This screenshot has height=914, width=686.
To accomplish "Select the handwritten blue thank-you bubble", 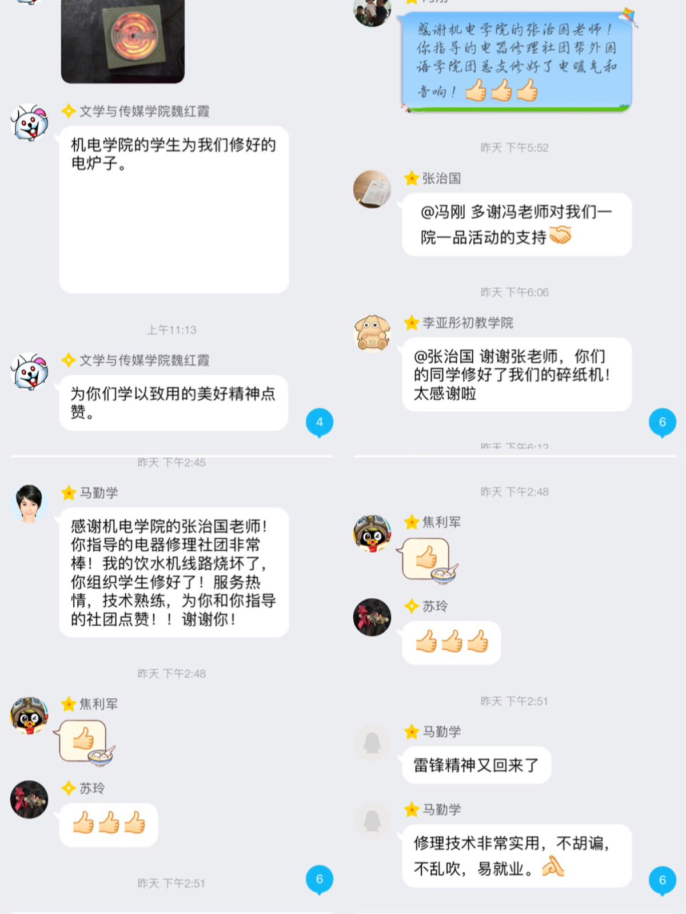I will (x=517, y=61).
